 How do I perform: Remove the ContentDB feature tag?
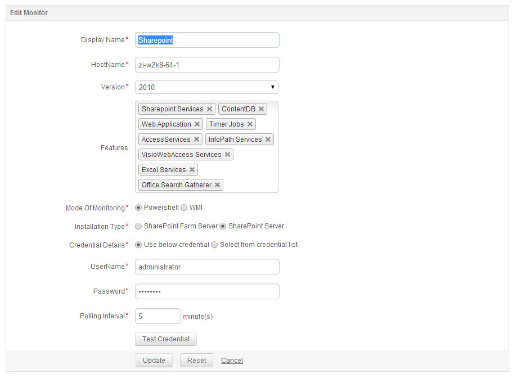tap(261, 109)
